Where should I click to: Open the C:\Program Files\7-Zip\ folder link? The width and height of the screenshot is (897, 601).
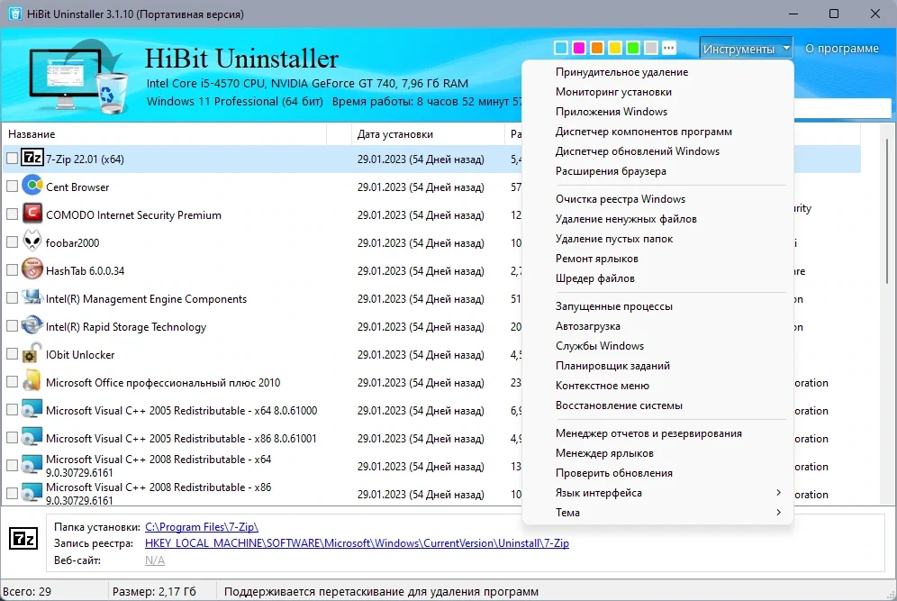click(x=202, y=526)
